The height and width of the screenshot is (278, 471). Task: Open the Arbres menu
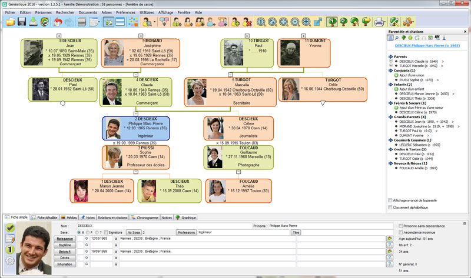coord(107,12)
